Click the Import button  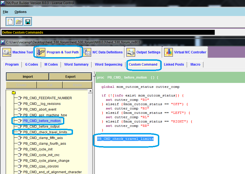[28, 77]
